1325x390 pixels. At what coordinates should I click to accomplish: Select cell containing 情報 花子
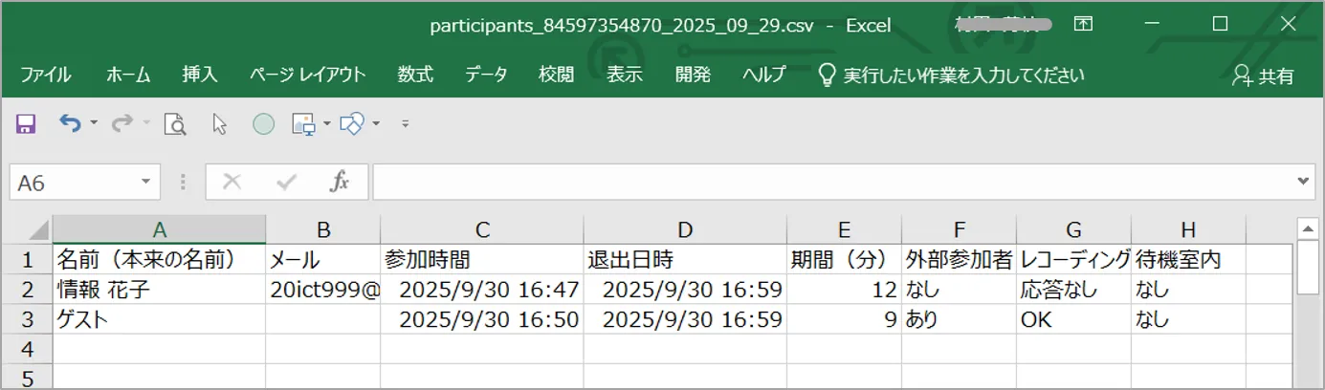pos(159,290)
